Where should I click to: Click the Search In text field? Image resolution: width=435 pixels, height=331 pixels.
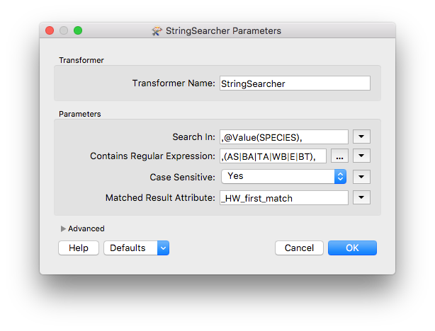[284, 137]
